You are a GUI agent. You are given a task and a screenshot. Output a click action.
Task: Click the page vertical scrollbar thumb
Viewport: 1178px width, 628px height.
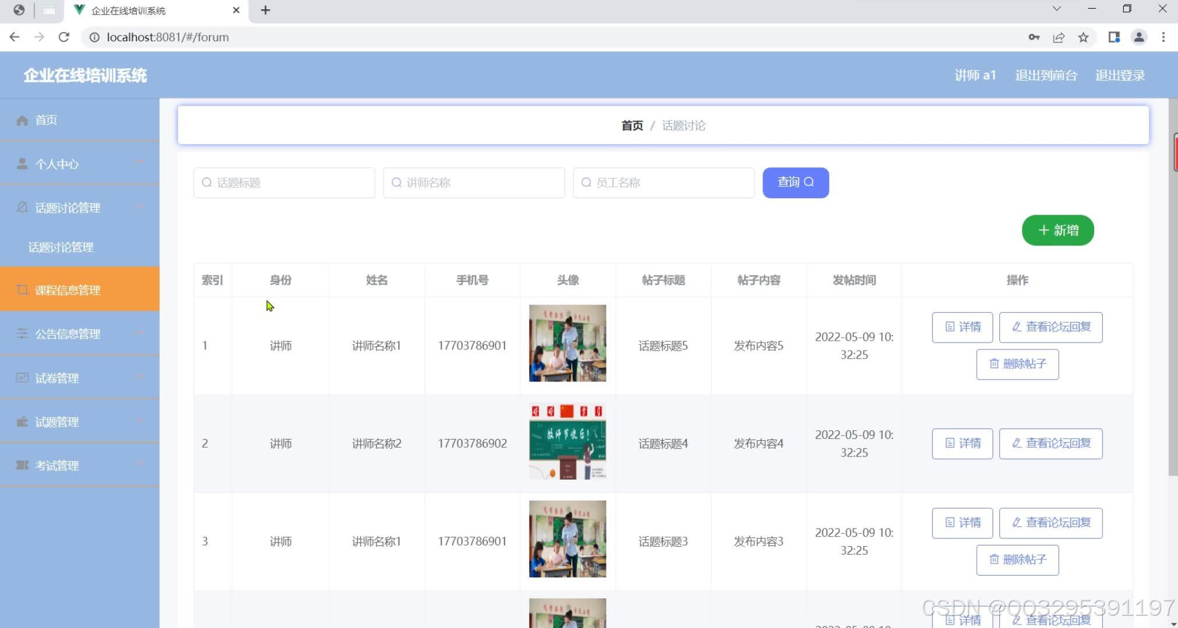point(1173,288)
